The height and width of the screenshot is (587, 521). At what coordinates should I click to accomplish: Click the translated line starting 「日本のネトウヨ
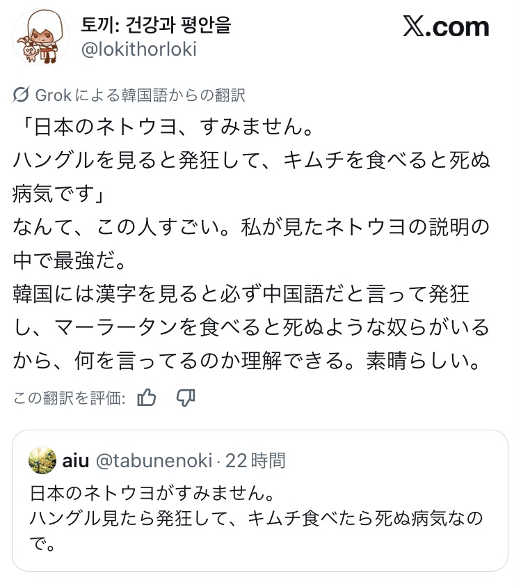click(160, 129)
